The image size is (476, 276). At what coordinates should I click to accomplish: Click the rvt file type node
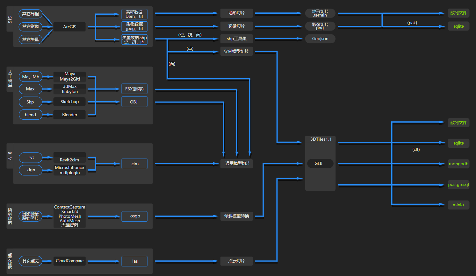point(31,157)
